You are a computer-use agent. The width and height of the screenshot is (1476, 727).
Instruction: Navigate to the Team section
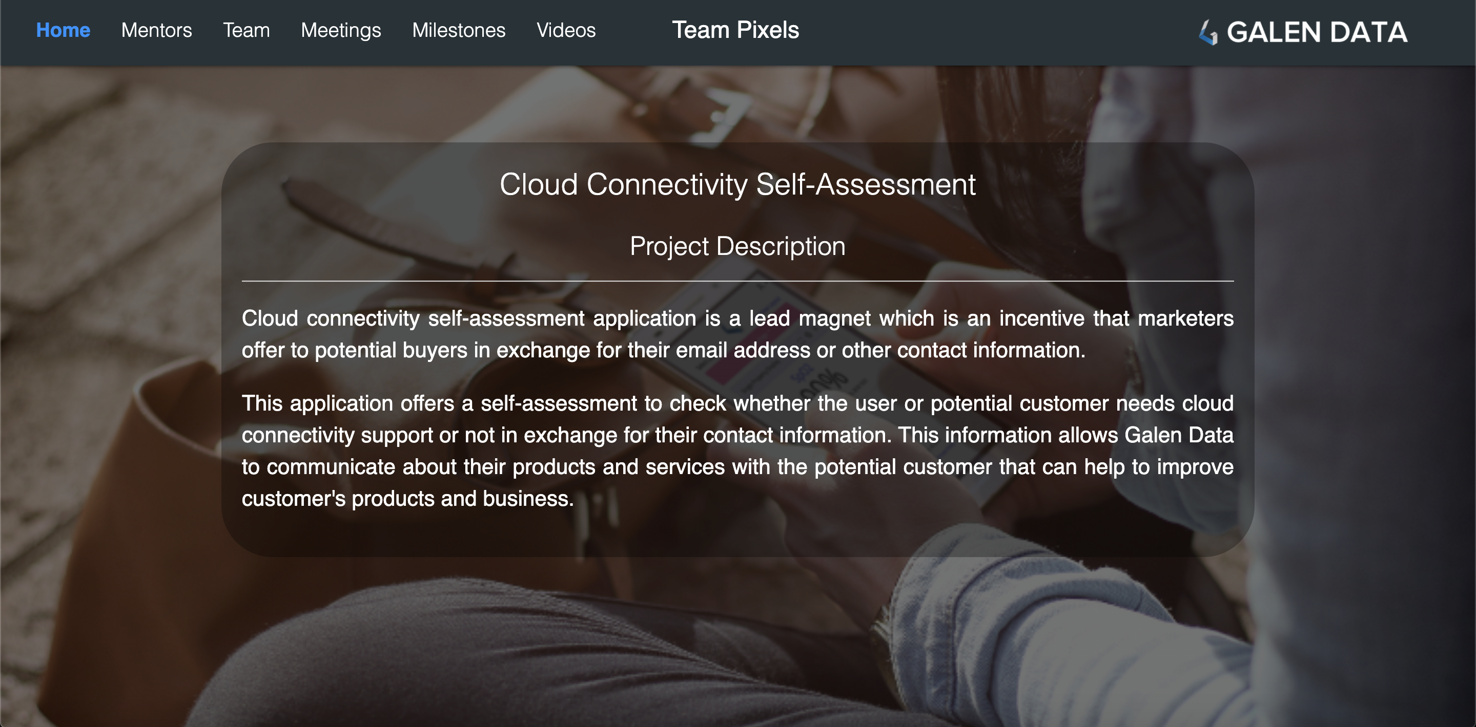[247, 30]
